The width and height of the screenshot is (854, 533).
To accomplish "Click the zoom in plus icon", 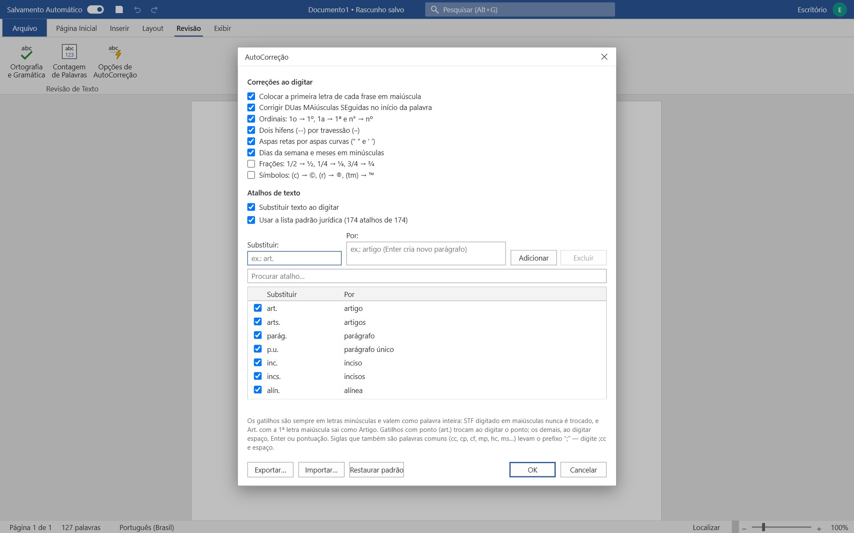I will (x=819, y=528).
